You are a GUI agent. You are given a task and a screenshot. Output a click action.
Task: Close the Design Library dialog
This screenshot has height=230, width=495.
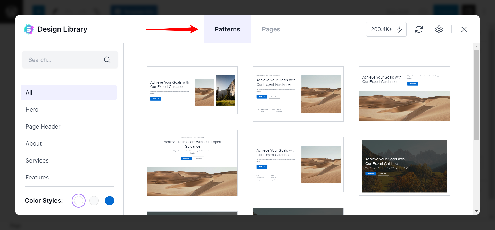point(464,29)
